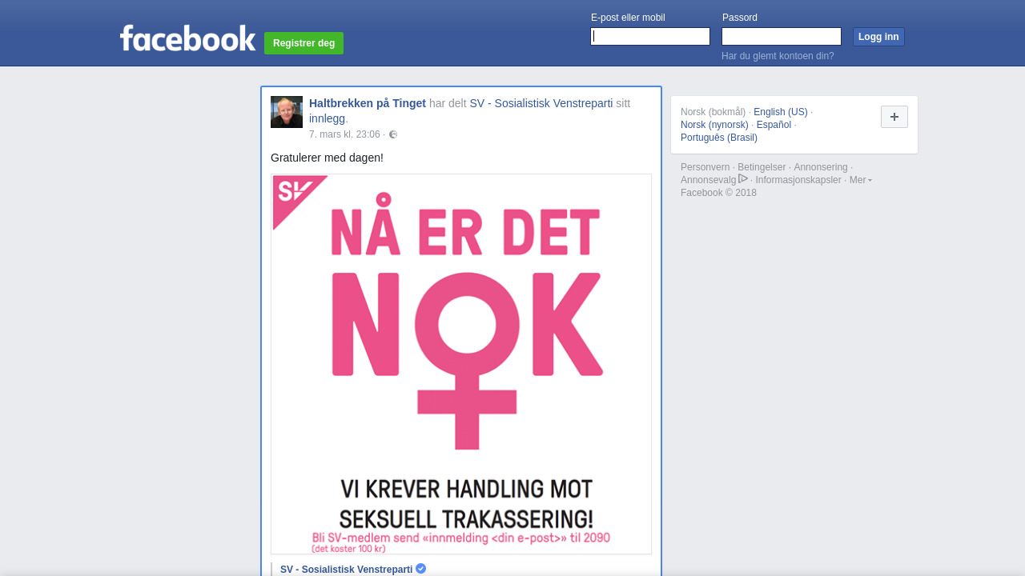This screenshot has height=576, width=1025.
Task: Click the verified badge beside SV - Sosialistisk Venstreparti
Action: 421,569
